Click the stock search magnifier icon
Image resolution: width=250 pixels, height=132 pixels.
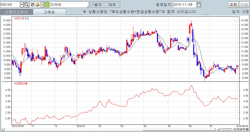coord(26,5)
